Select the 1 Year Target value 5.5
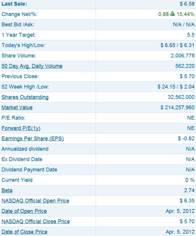The height and width of the screenshot is (236, 196). coord(191,35)
